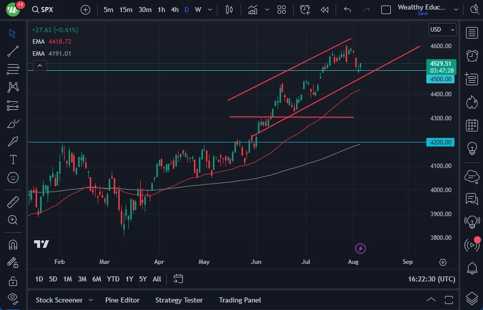Open the Measure ruler tool
The width and height of the screenshot is (483, 310).
(x=13, y=201)
